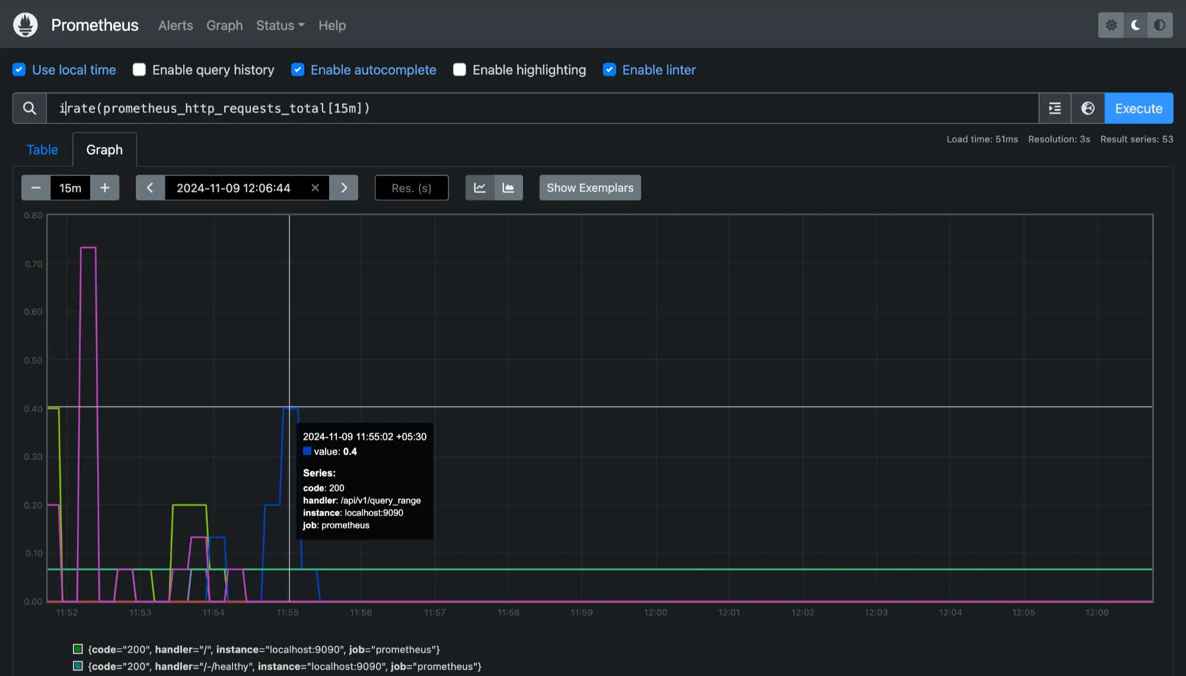Click the Prometheus brand title
1186x676 pixels.
pyautogui.click(x=95, y=25)
